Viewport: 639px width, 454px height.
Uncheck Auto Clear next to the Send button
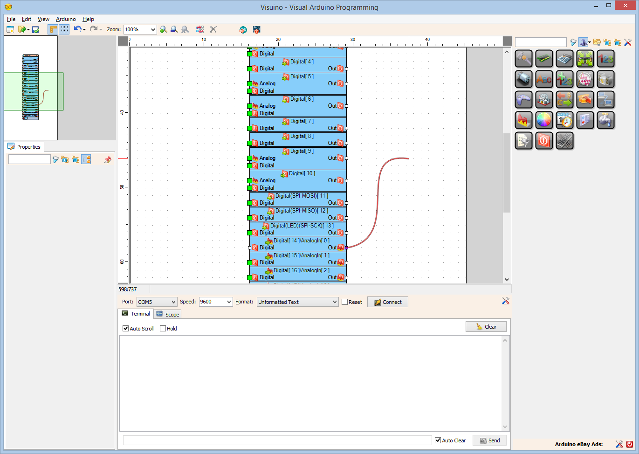[437, 440]
